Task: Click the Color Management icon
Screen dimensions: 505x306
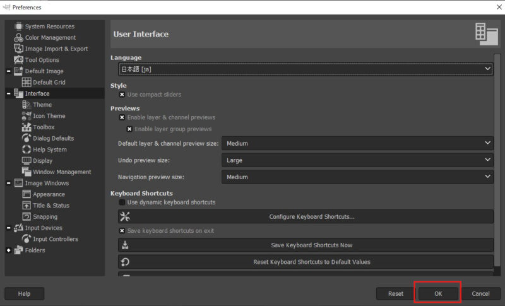Action: coord(19,37)
